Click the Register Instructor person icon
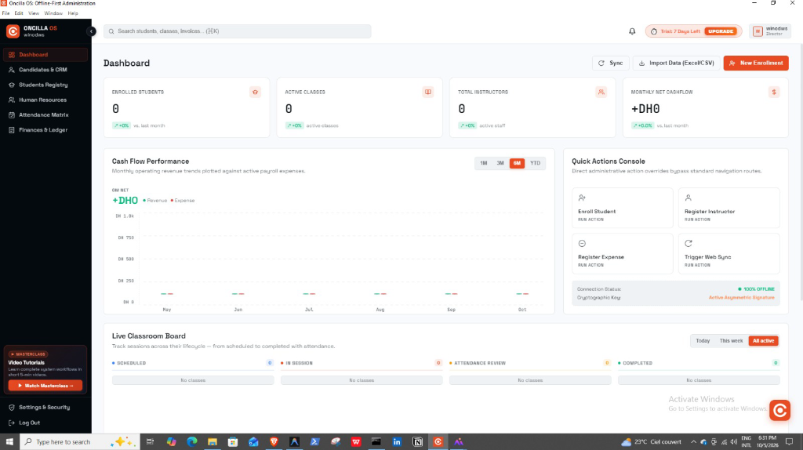Image resolution: width=803 pixels, height=450 pixels. pyautogui.click(x=689, y=198)
